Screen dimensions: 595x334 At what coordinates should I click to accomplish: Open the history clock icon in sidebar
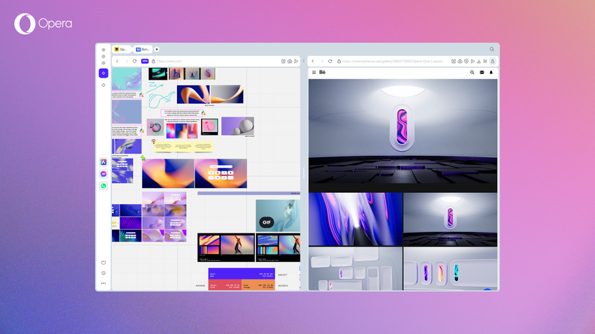(x=104, y=273)
